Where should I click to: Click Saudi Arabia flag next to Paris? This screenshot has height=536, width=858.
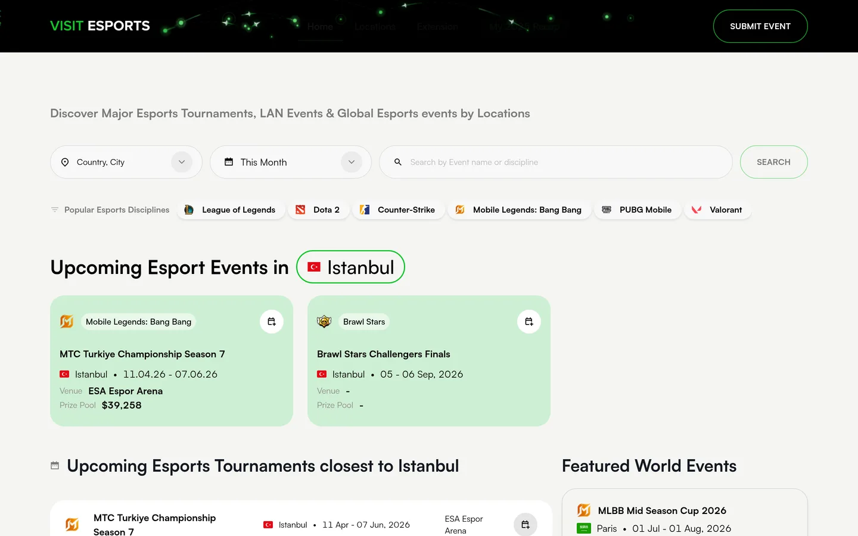click(584, 528)
